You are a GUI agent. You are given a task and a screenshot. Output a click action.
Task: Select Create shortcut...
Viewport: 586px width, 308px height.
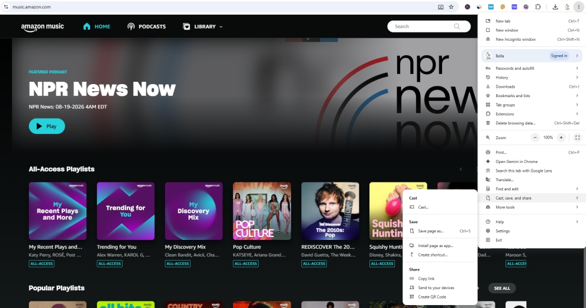tap(440, 255)
